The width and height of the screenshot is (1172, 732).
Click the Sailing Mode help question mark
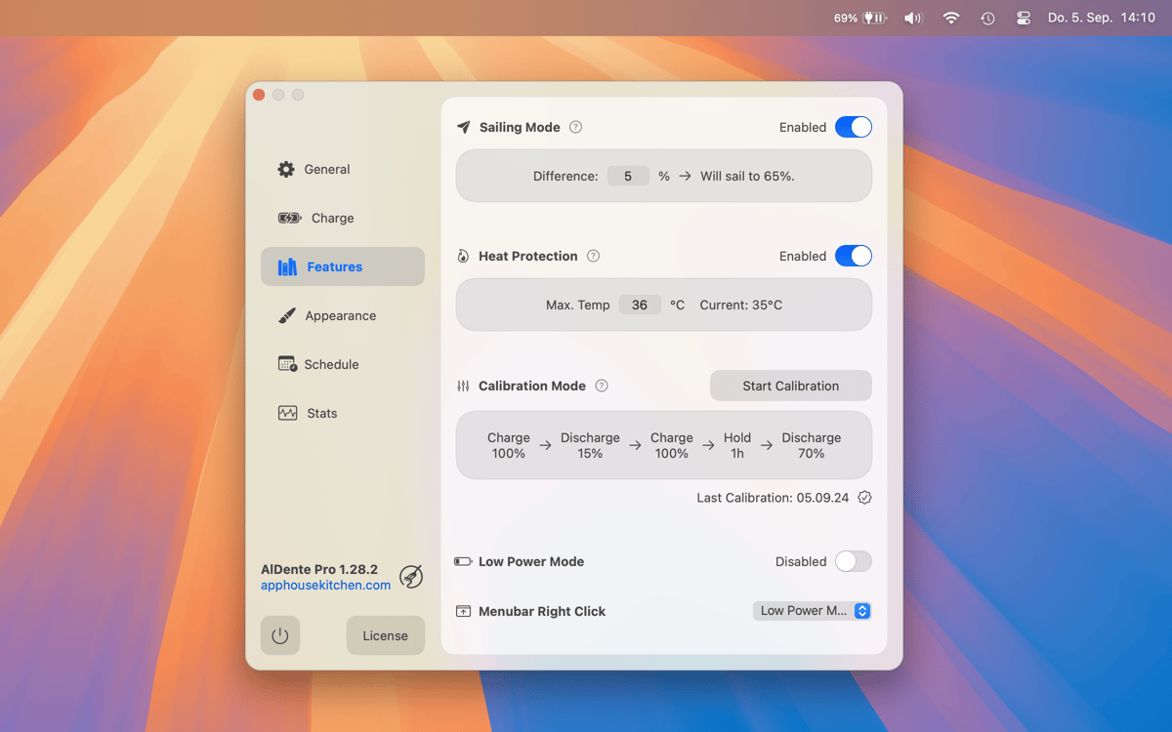pyautogui.click(x=576, y=127)
